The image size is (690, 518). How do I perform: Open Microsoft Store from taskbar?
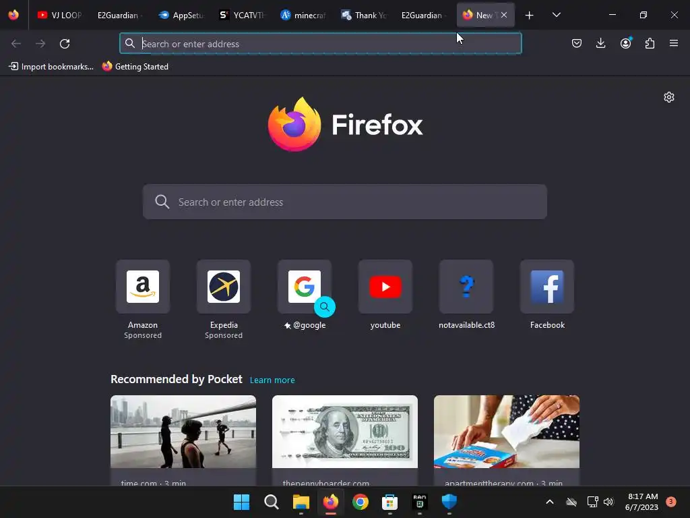point(390,502)
